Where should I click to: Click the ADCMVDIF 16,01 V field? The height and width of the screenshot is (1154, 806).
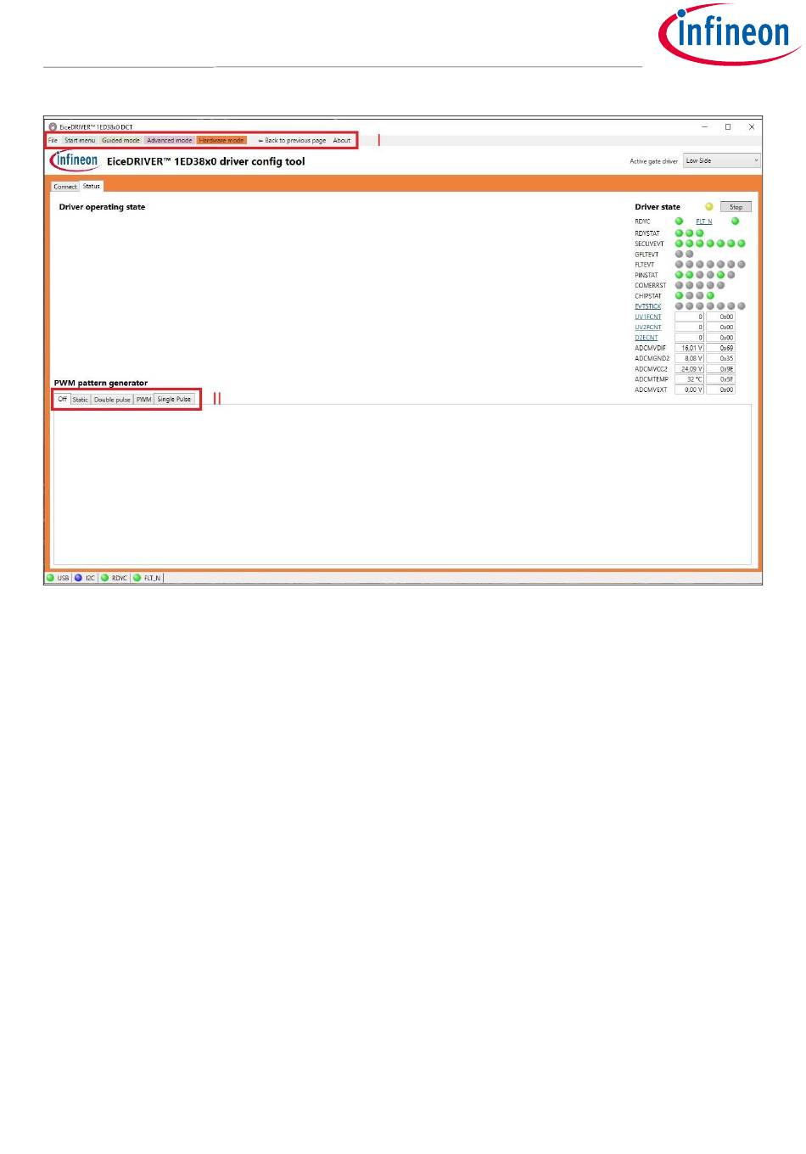click(689, 348)
